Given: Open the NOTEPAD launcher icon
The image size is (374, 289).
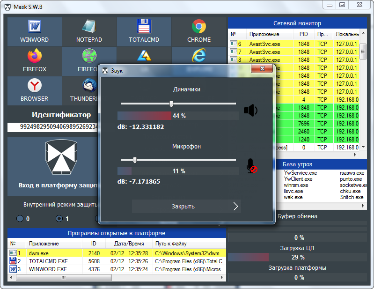Looking at the screenshot, I should point(89,31).
